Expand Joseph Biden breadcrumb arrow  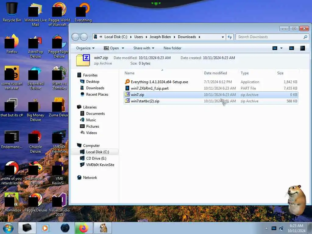(x=174, y=37)
